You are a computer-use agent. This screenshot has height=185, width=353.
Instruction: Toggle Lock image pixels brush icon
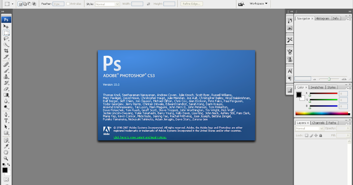click(311, 135)
